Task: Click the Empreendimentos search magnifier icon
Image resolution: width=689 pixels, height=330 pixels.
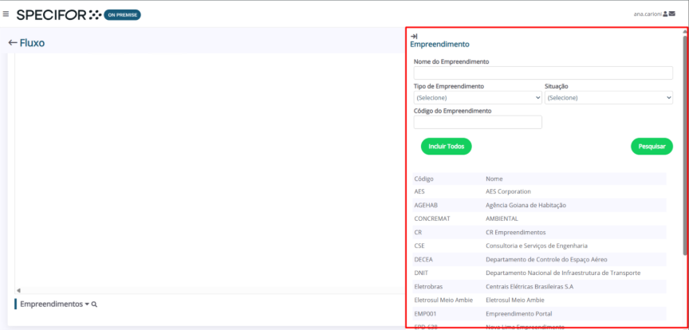Action: coord(94,304)
